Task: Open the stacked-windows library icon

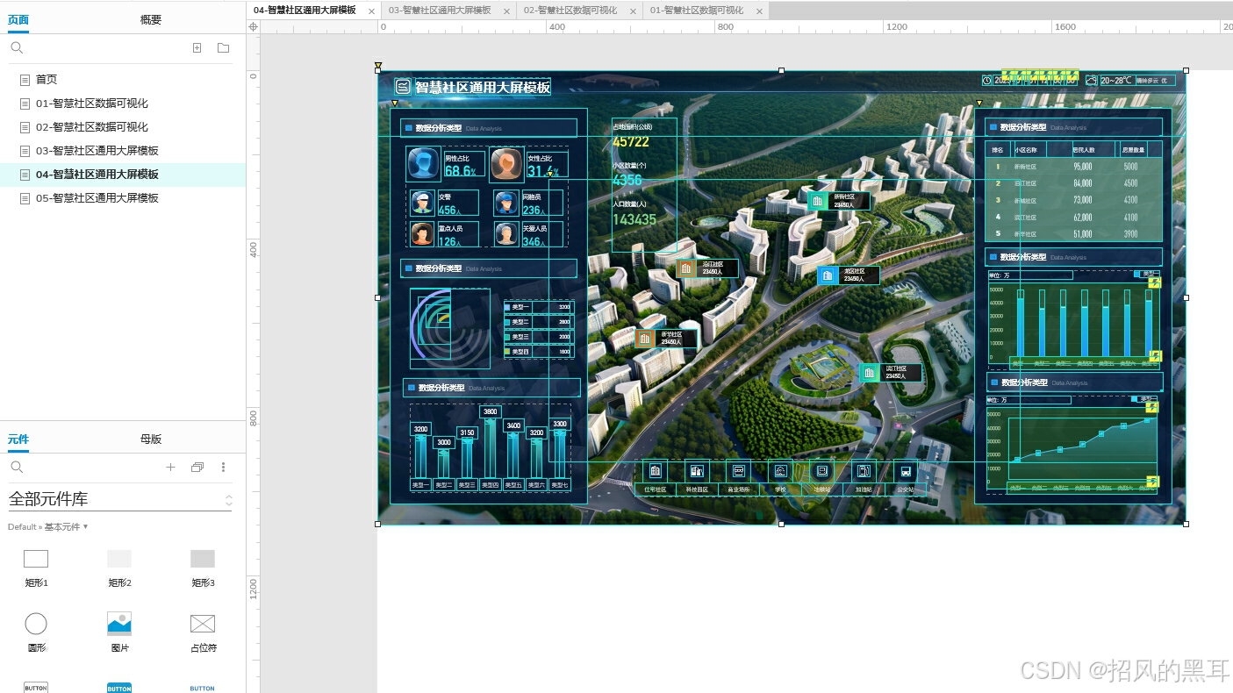Action: pos(197,468)
